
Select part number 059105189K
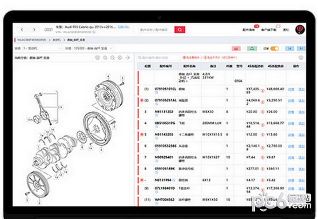[165, 169]
